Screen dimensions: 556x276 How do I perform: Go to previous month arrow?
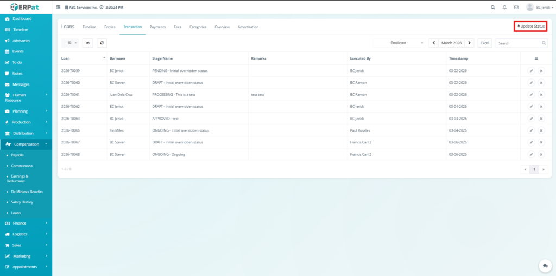pyautogui.click(x=433, y=43)
